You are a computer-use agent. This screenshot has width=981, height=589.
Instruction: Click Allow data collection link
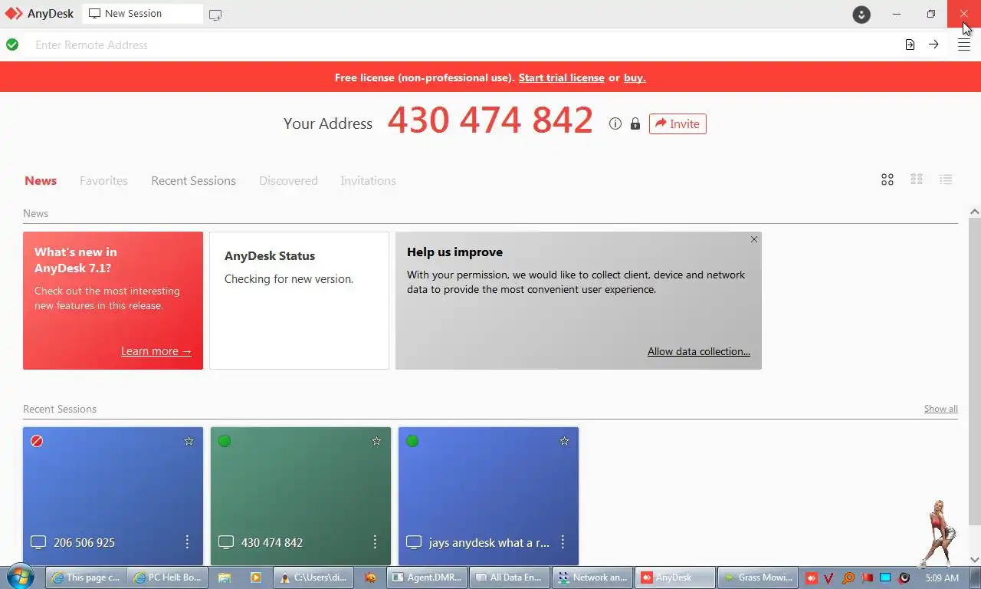tap(699, 351)
